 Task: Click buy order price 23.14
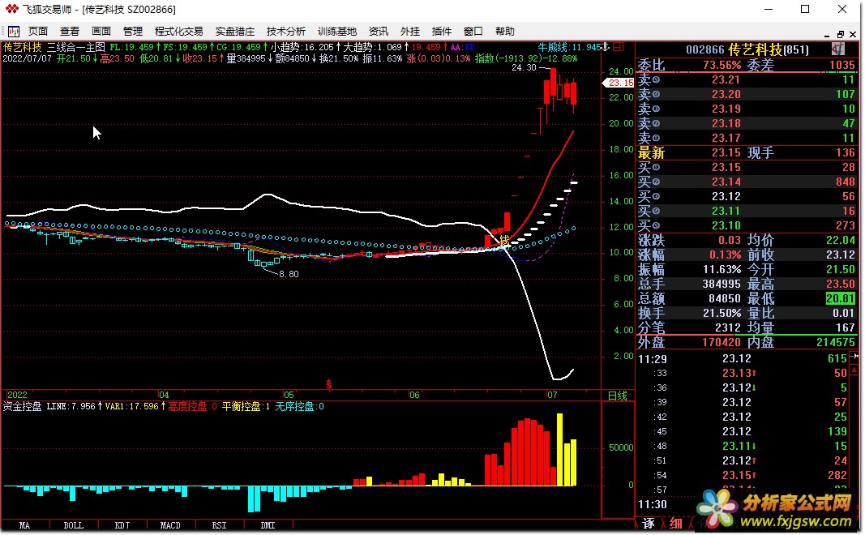(x=726, y=182)
